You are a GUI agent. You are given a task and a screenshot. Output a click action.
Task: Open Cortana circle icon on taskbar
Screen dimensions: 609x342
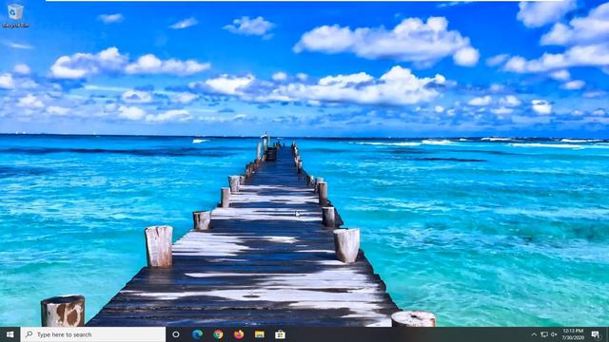pyautogui.click(x=176, y=334)
